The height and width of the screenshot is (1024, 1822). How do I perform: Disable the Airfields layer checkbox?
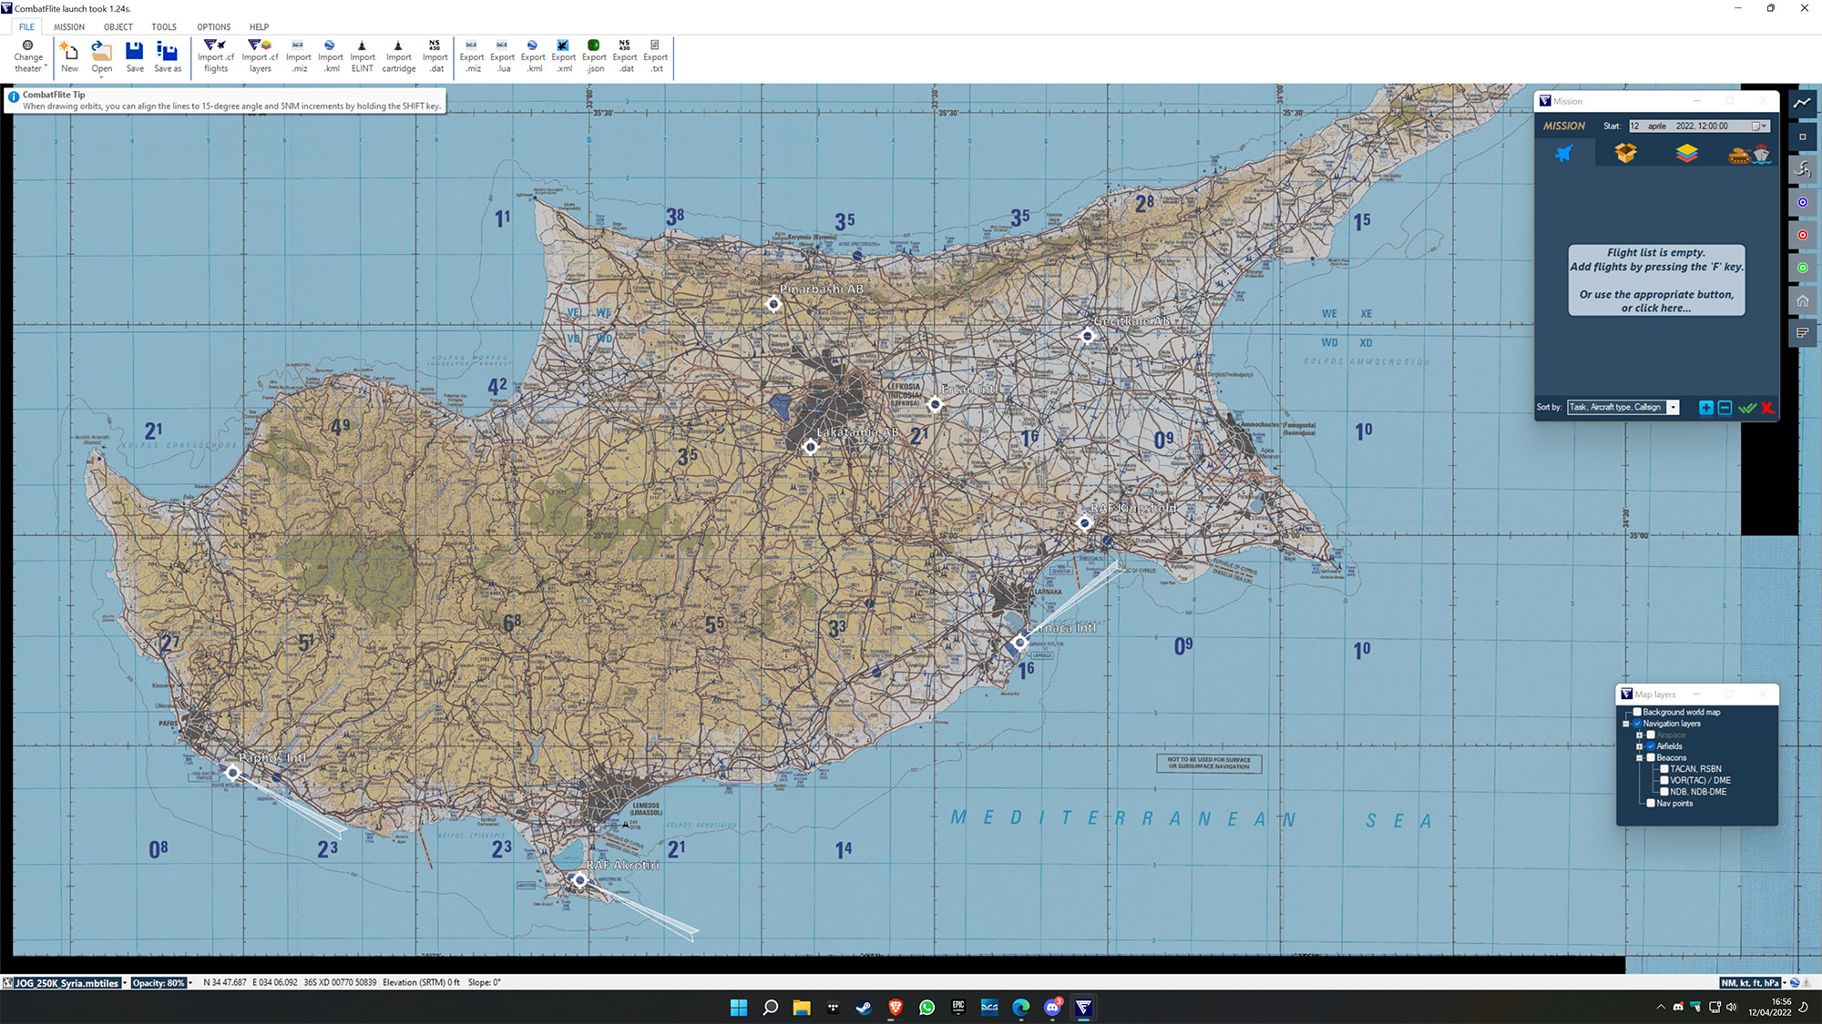pos(1651,746)
